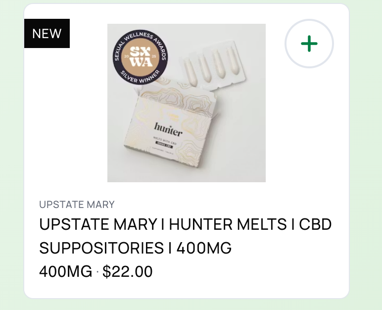Click the $22.00 price
The height and width of the screenshot is (310, 382).
(127, 271)
